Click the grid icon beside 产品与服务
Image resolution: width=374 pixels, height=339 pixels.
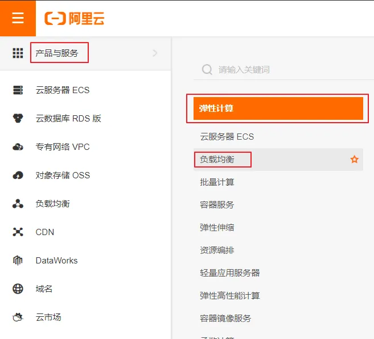(18, 53)
